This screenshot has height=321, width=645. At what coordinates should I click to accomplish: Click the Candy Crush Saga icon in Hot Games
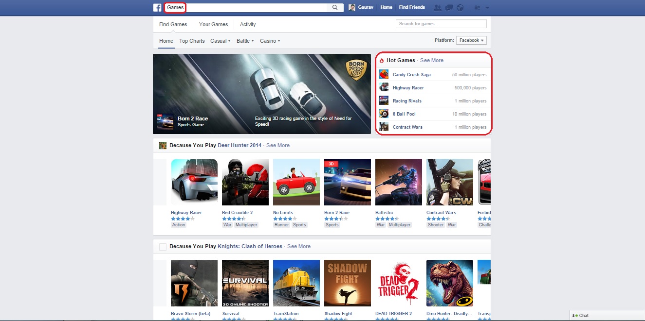(384, 75)
